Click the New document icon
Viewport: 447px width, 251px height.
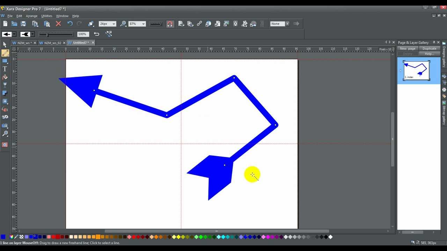tap(5, 24)
